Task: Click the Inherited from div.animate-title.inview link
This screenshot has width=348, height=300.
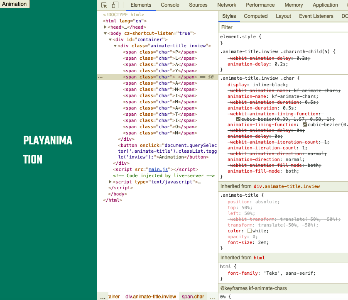Action: 287,186
